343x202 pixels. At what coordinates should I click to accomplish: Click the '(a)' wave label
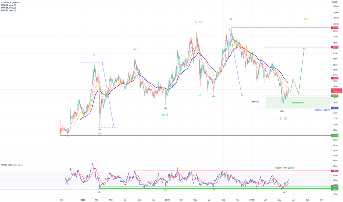tap(99, 133)
